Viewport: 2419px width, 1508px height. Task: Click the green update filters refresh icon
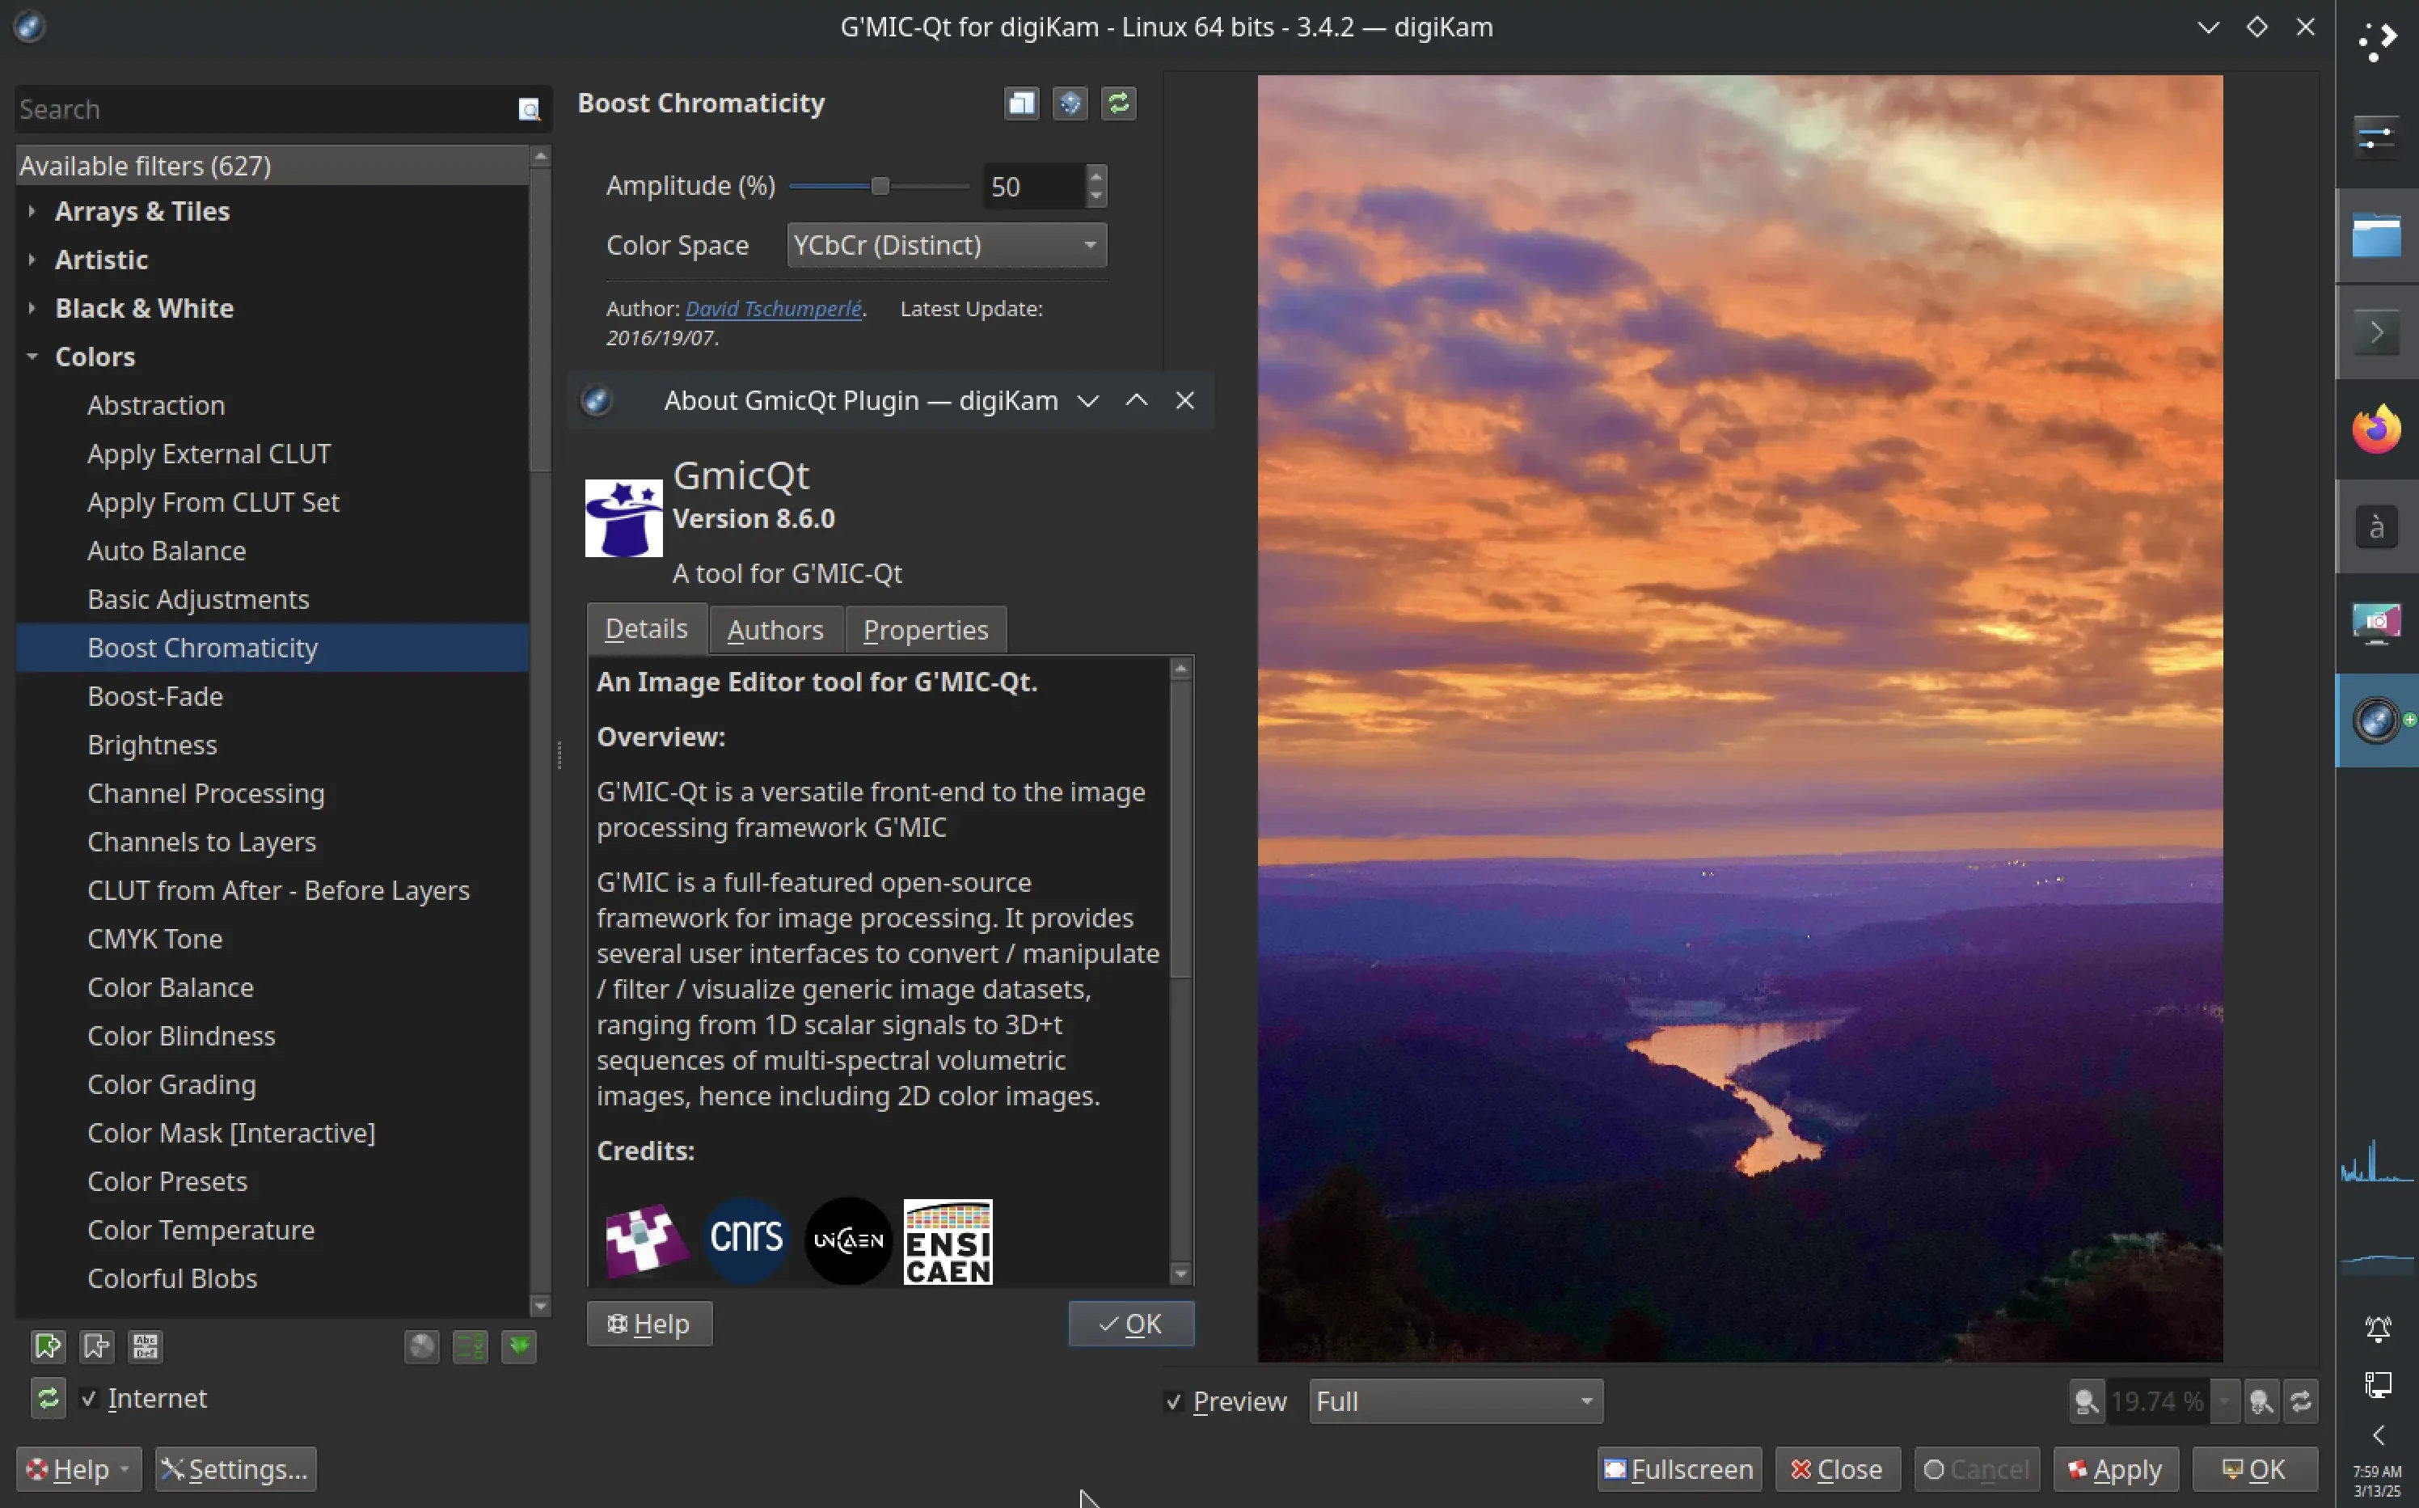(47, 1398)
